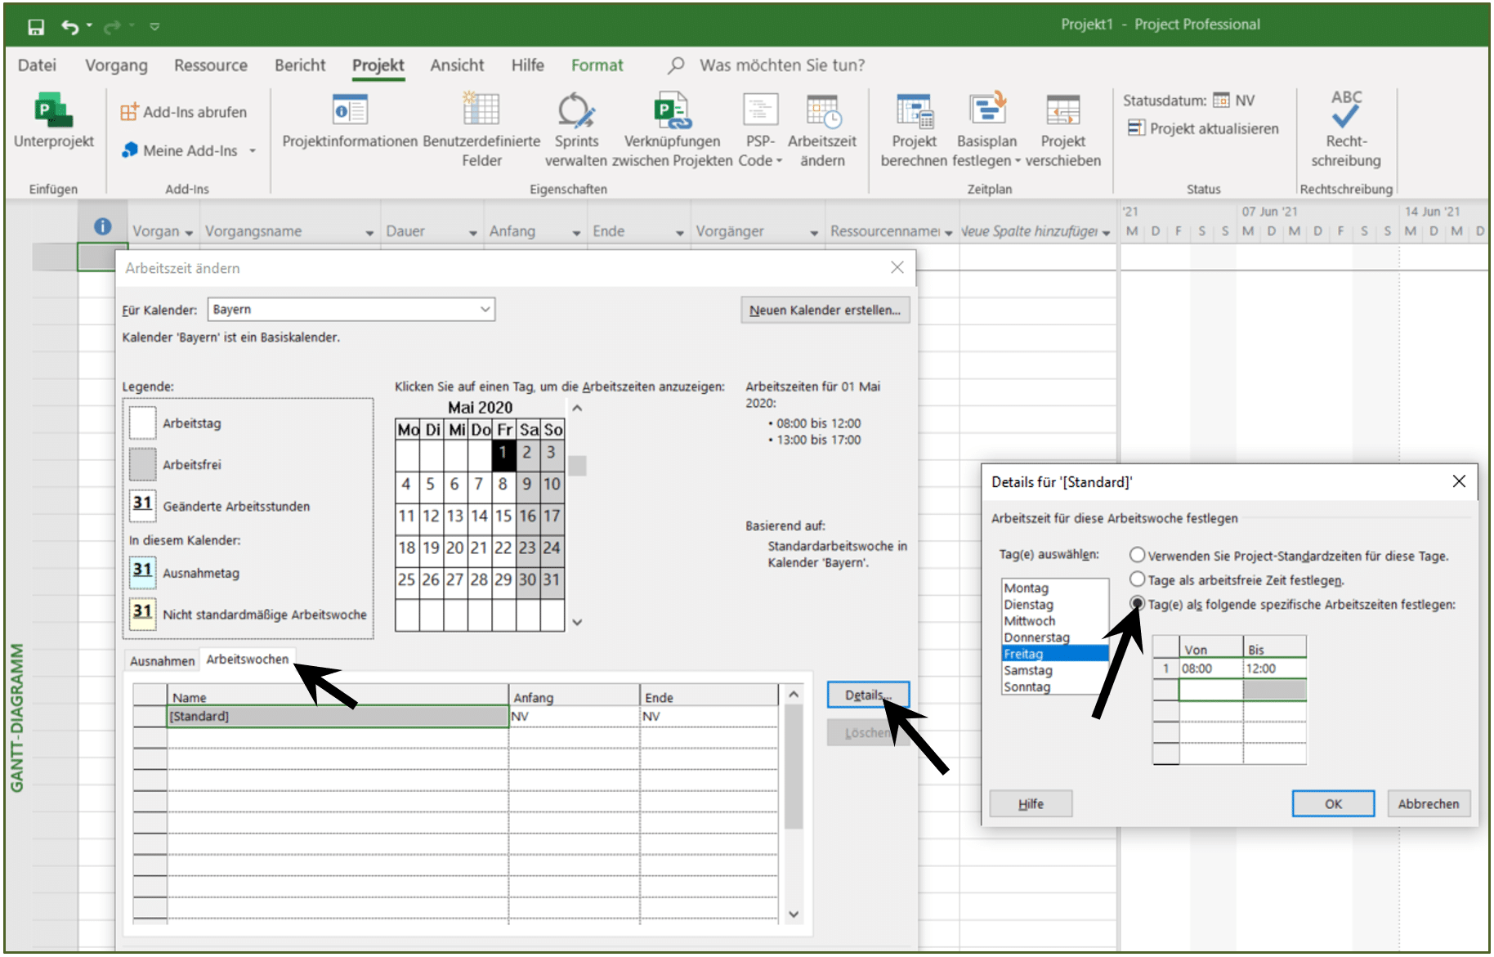Click OK in Details dialog
This screenshot has width=1494, height=957.
1333,803
